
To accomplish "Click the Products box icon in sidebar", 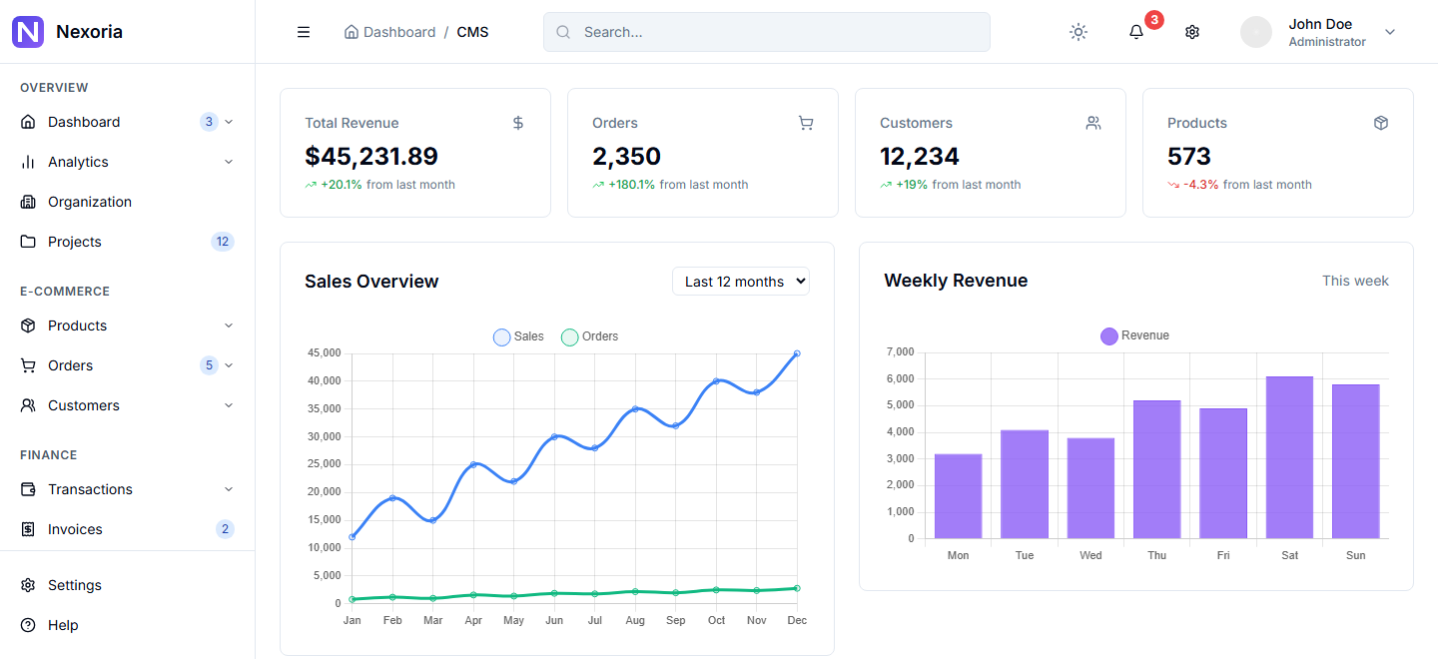I will click(x=28, y=326).
